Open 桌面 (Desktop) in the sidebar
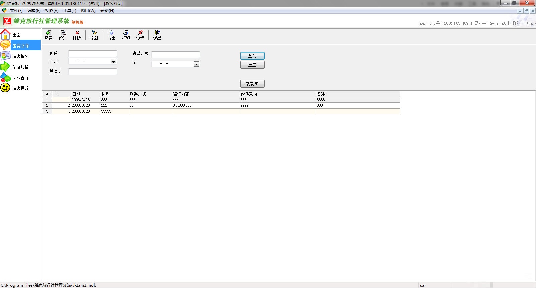Image resolution: width=536 pixels, height=288 pixels. point(20,34)
